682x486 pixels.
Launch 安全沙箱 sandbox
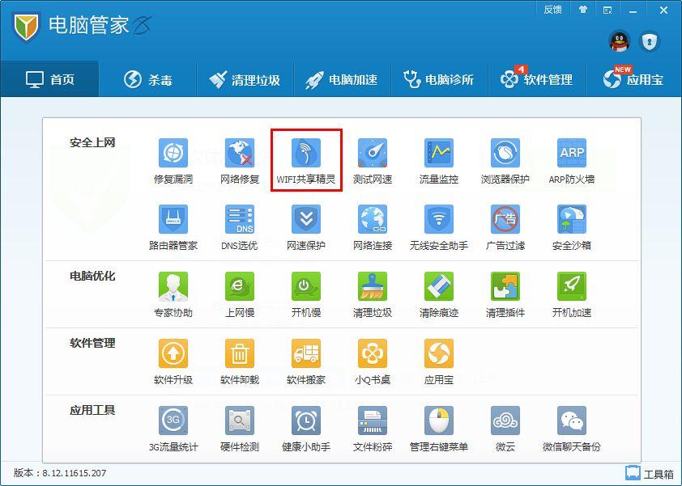(572, 227)
